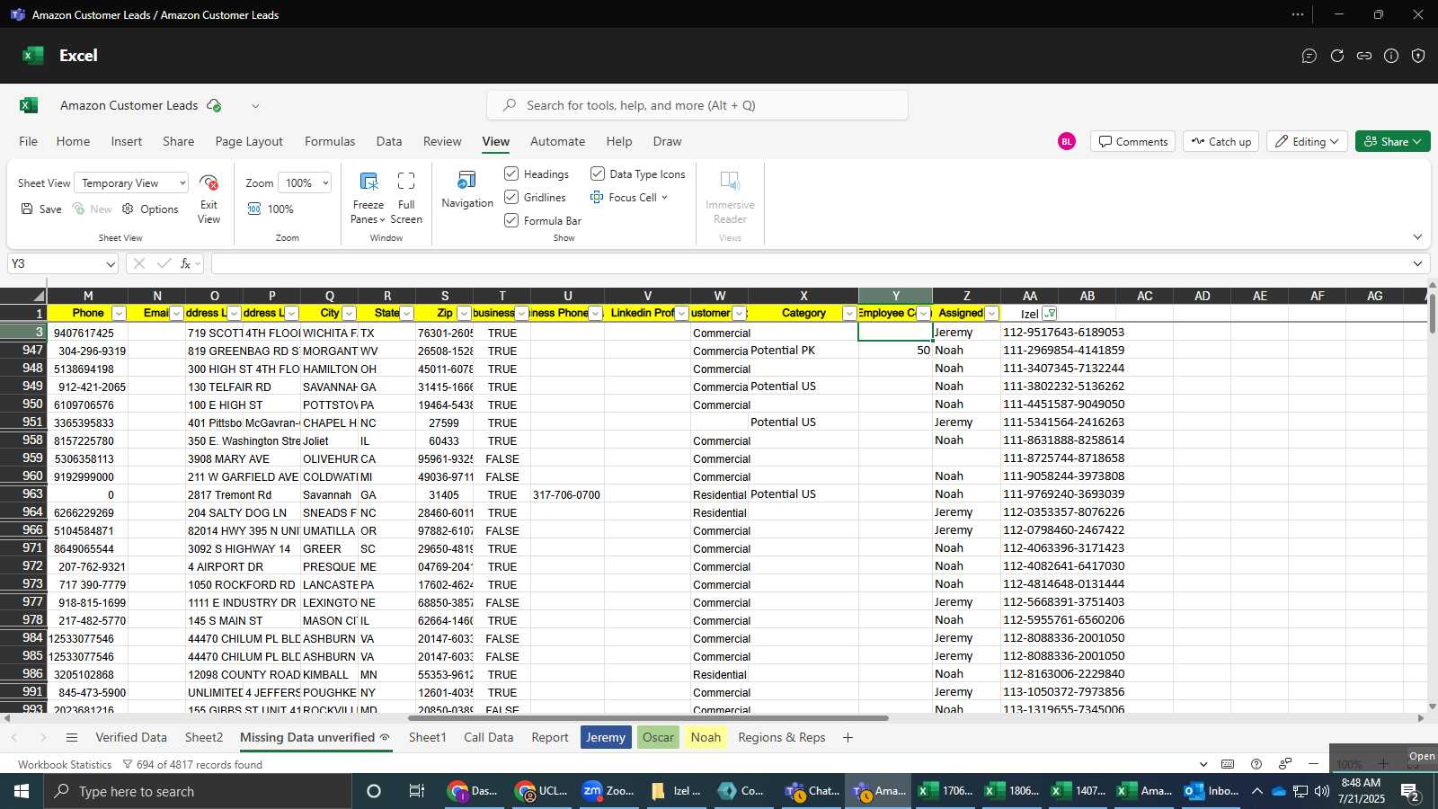Open the applied filter on Izel column

coord(1049,314)
